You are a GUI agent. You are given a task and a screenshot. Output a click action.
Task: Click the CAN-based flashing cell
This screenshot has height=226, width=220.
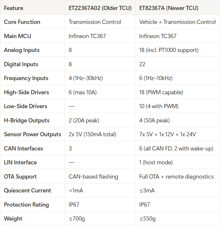[x=93, y=177]
